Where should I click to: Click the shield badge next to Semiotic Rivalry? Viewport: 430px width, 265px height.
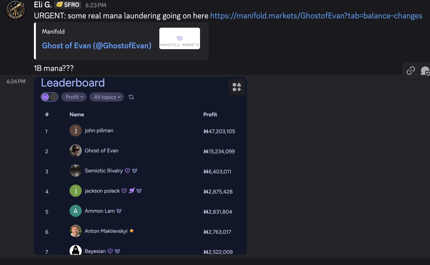127,170
